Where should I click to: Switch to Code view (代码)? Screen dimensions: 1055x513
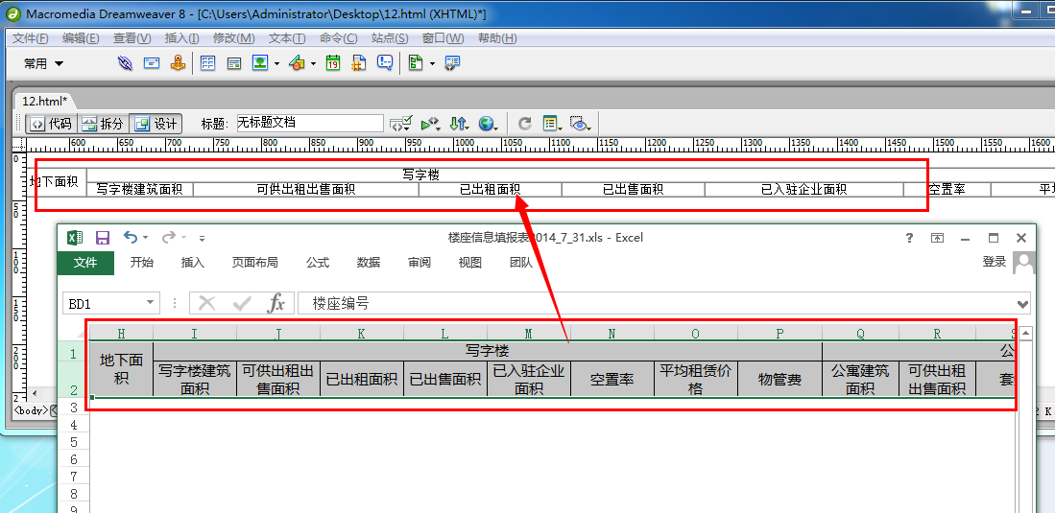click(52, 124)
